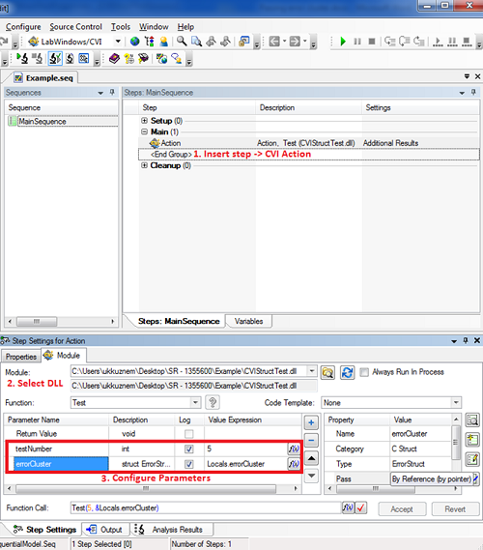The image size is (483, 550).
Task: Click the By Reference (by pointer) value
Action: (432, 478)
